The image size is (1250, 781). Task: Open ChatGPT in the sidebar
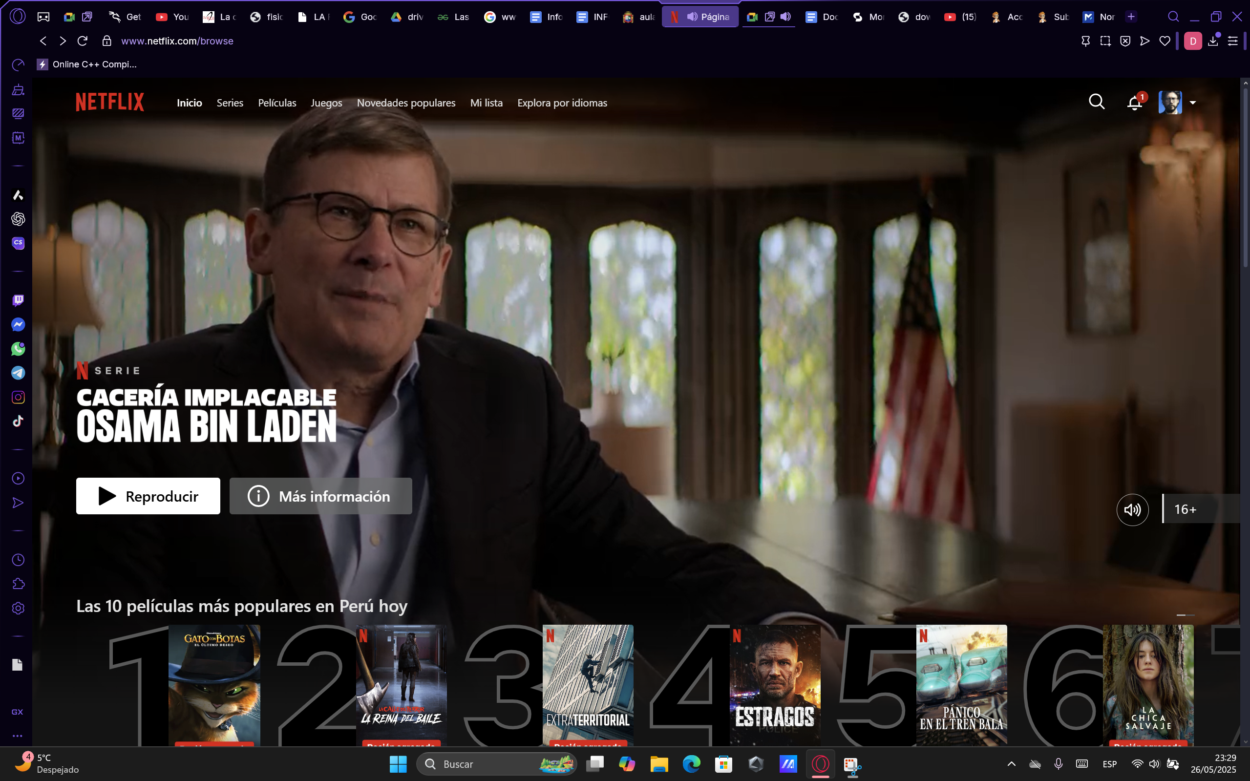18,219
